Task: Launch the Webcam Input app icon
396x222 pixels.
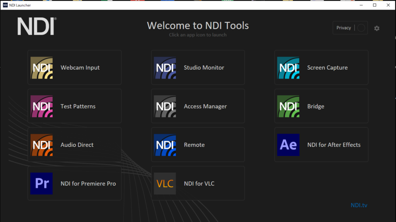Action: (41, 68)
